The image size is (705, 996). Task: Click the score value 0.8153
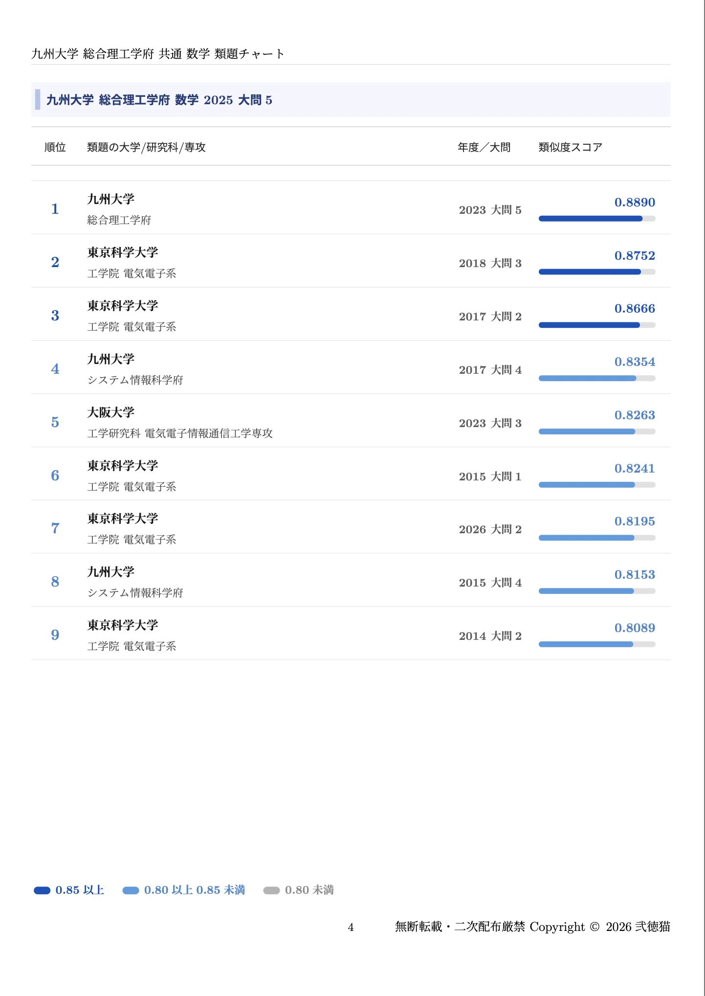635,575
